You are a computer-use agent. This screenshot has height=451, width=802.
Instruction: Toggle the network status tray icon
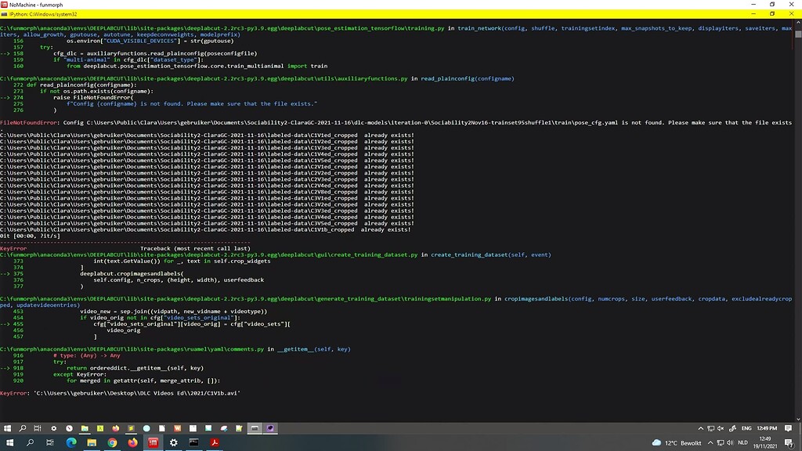pos(710,428)
